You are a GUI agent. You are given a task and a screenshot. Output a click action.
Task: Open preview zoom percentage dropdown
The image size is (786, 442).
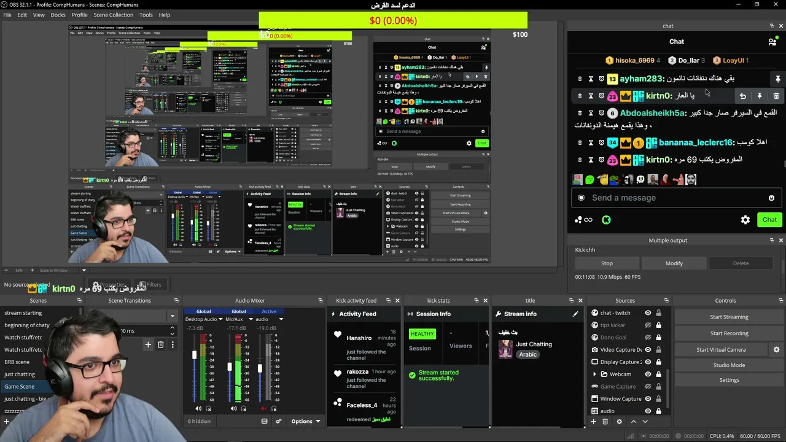tap(19, 270)
